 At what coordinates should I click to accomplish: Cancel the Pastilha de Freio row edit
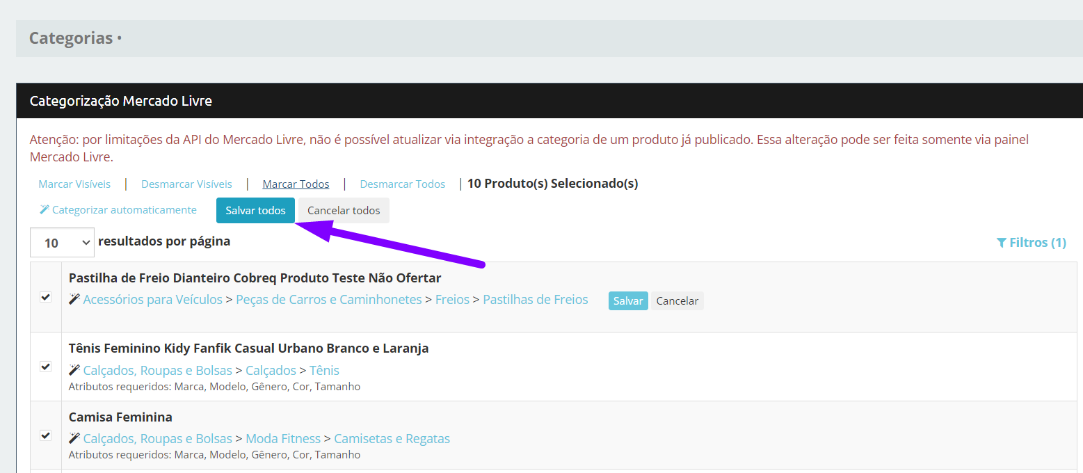click(677, 301)
